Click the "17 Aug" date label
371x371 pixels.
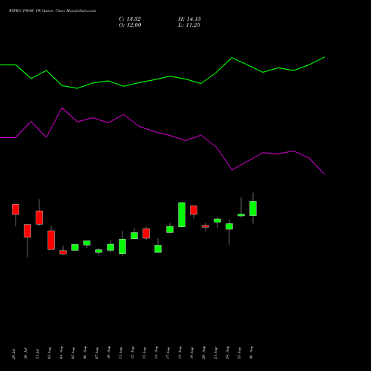[x=168, y=353]
